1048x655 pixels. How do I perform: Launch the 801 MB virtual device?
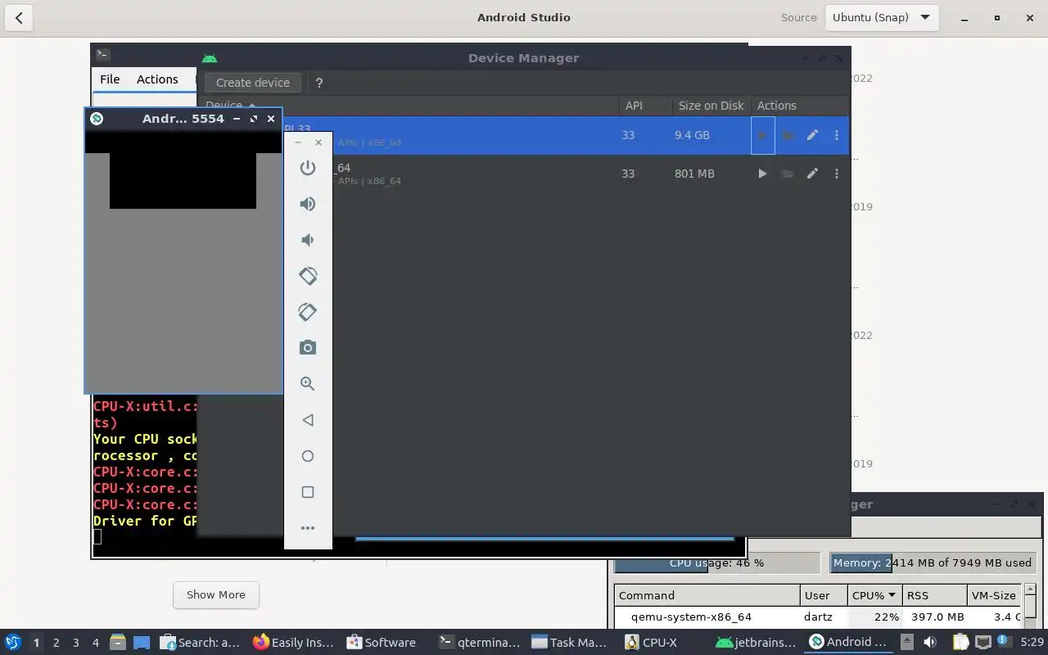pos(762,174)
